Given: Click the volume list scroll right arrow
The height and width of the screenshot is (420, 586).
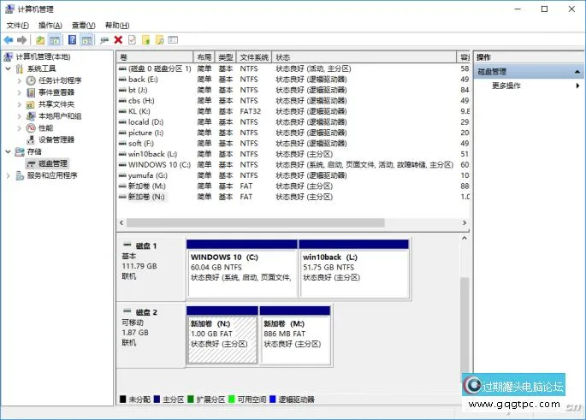Looking at the screenshot, I should [x=465, y=222].
